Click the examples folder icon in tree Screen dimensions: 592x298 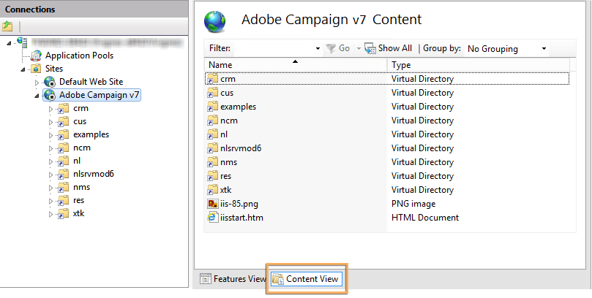[x=63, y=135]
